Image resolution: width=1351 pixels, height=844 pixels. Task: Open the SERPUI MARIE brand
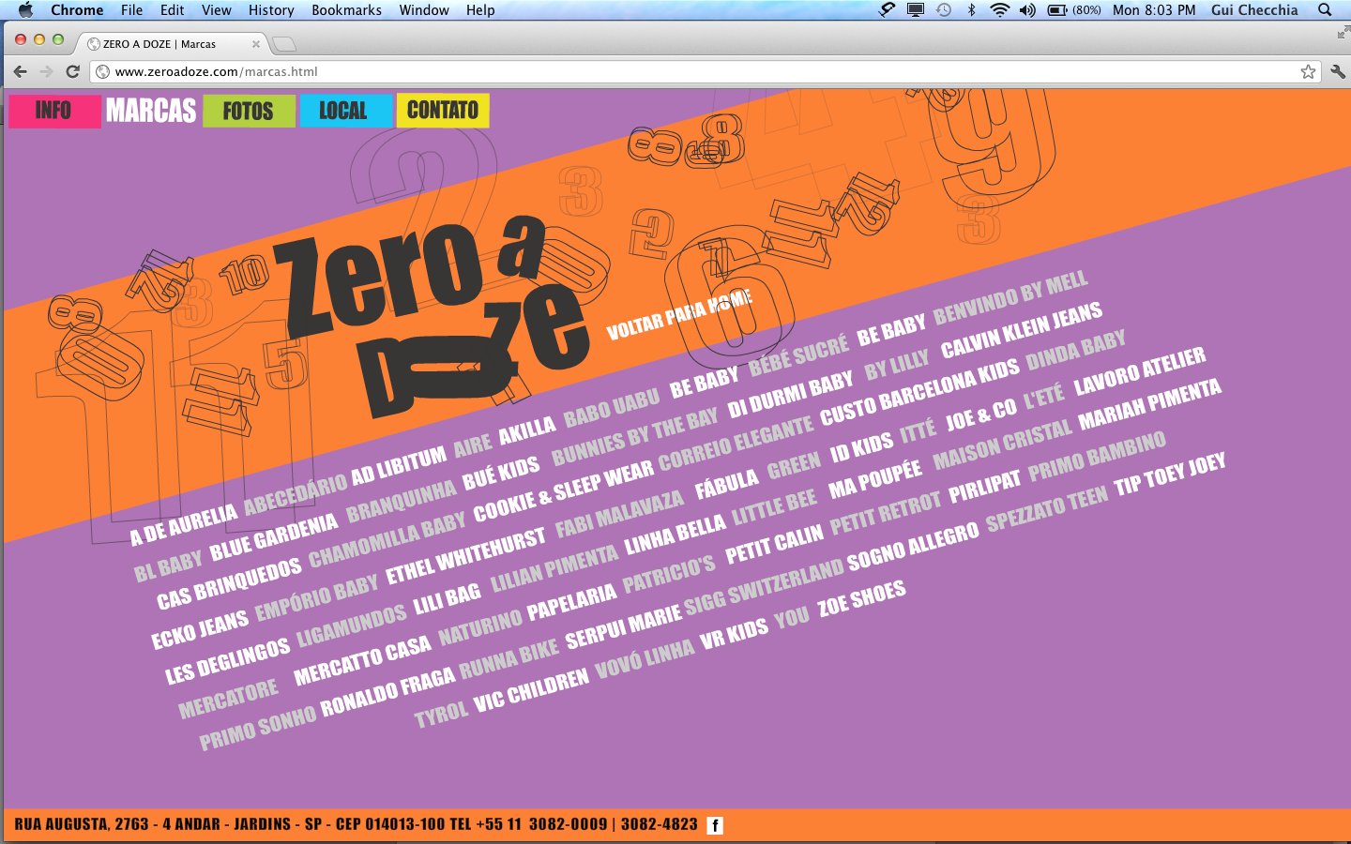tap(623, 626)
